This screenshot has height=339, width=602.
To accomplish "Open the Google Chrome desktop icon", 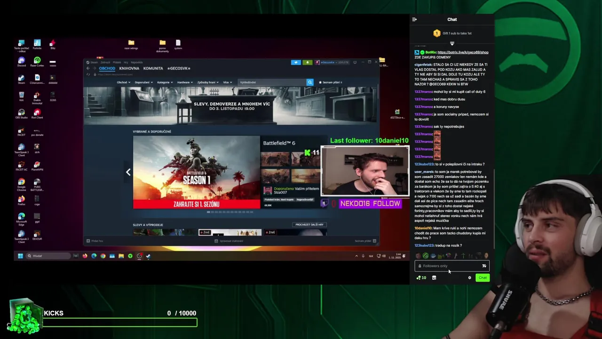I will click(x=21, y=184).
